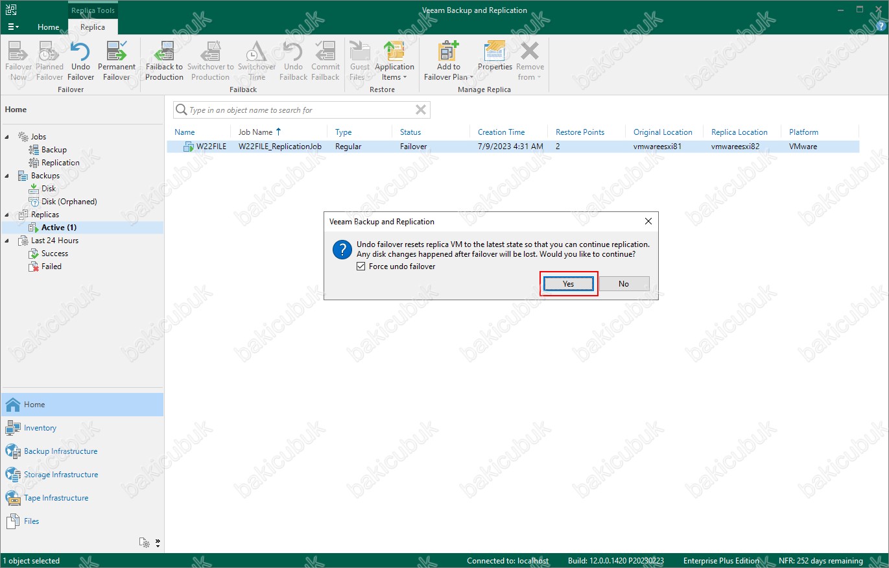The image size is (889, 568).
Task: Switch to the Replica ribbon tab
Action: [x=93, y=27]
